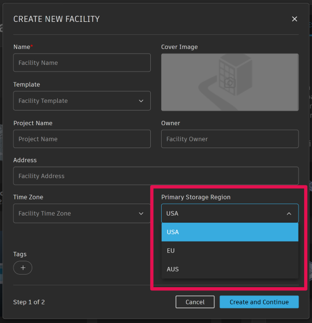This screenshot has height=323, width=312.
Task: Click into the Project Name field
Action: 82,139
